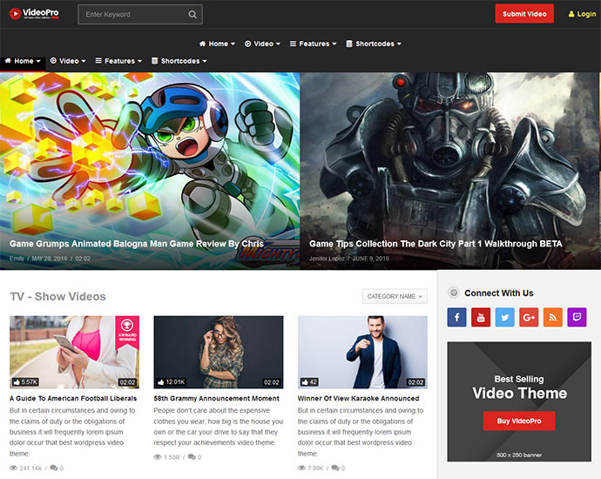Open the RSS feed icon
This screenshot has height=479, width=601.
(553, 317)
